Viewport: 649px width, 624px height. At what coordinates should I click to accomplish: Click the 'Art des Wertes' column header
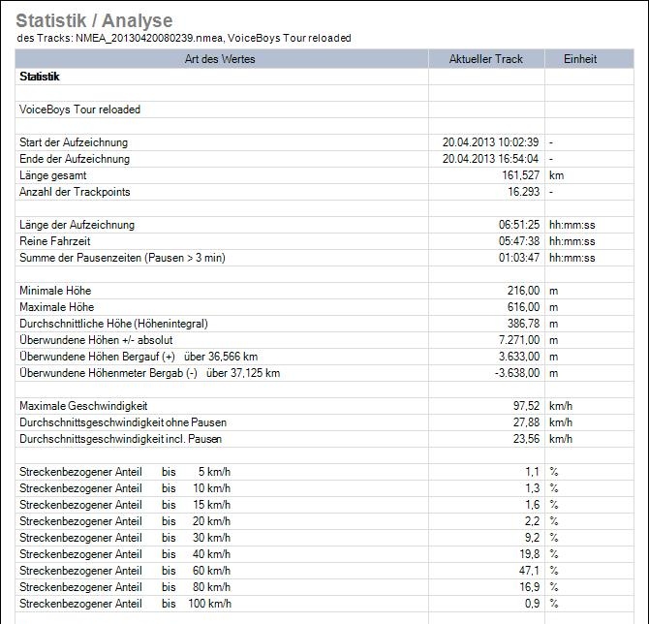point(222,59)
